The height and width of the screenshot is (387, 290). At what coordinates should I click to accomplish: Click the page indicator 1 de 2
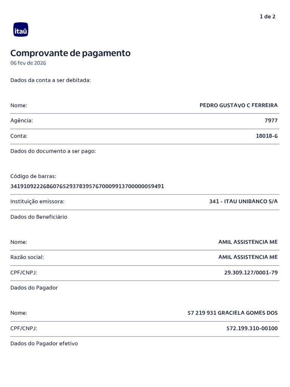point(268,17)
